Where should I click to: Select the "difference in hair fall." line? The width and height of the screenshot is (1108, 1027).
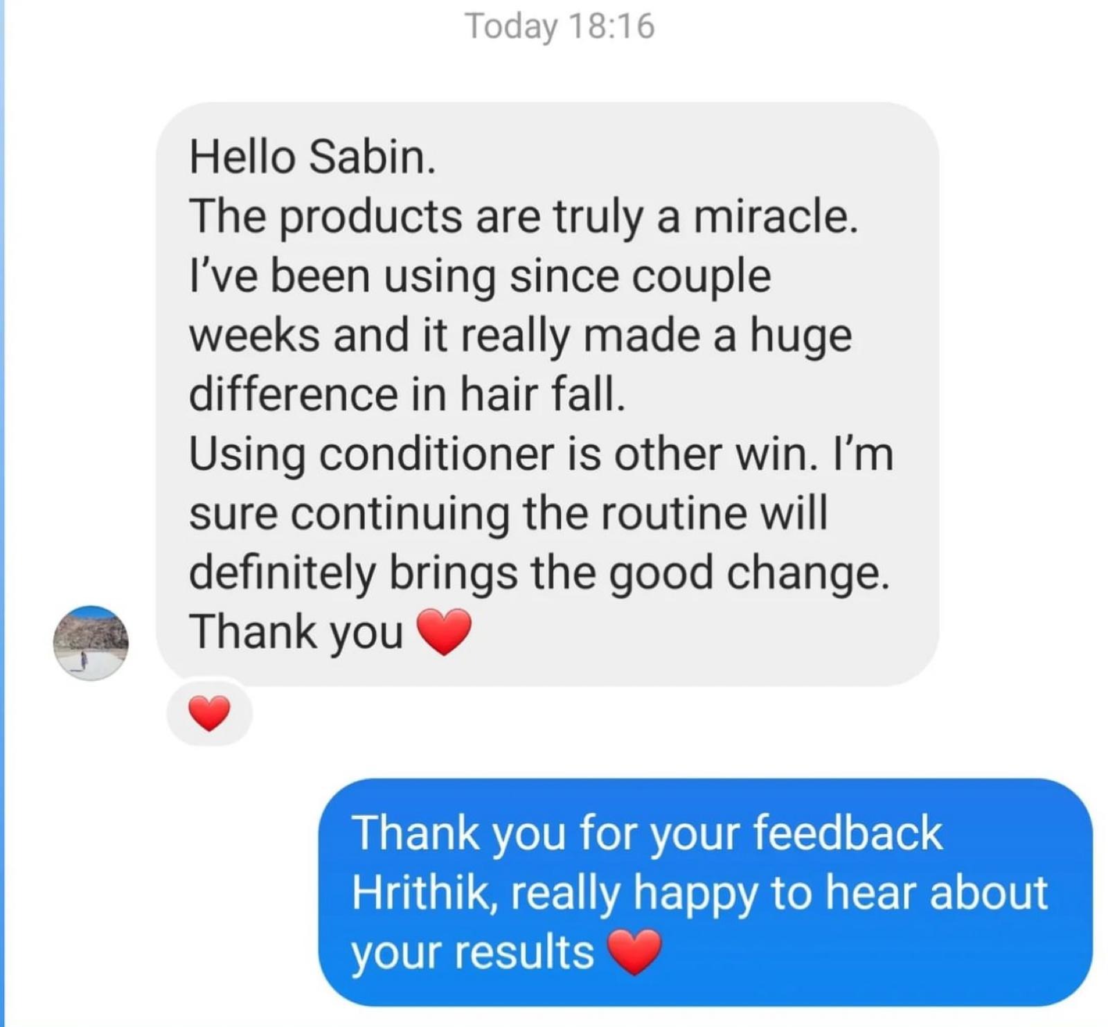point(408,395)
